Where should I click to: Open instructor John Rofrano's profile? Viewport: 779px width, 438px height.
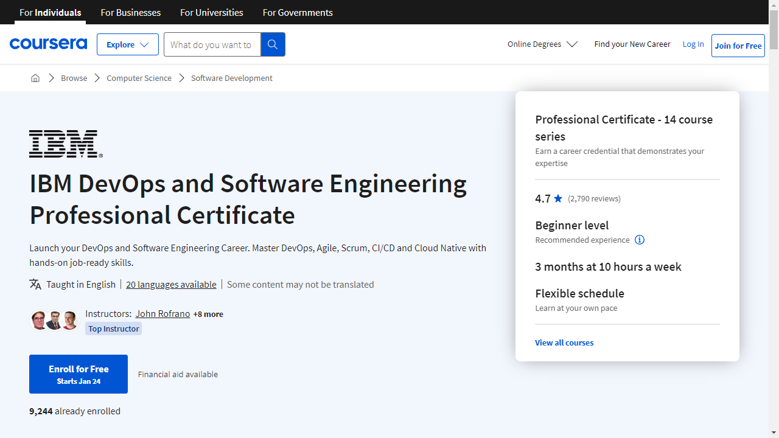click(162, 314)
